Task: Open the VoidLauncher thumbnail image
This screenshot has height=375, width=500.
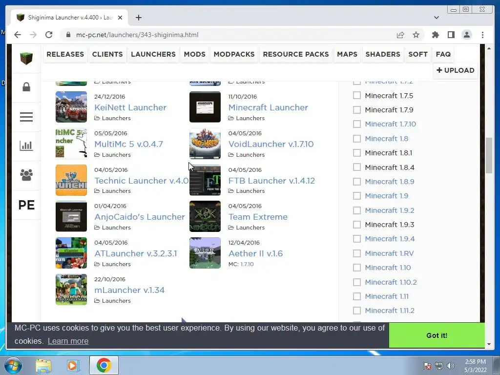Action: 205,144
